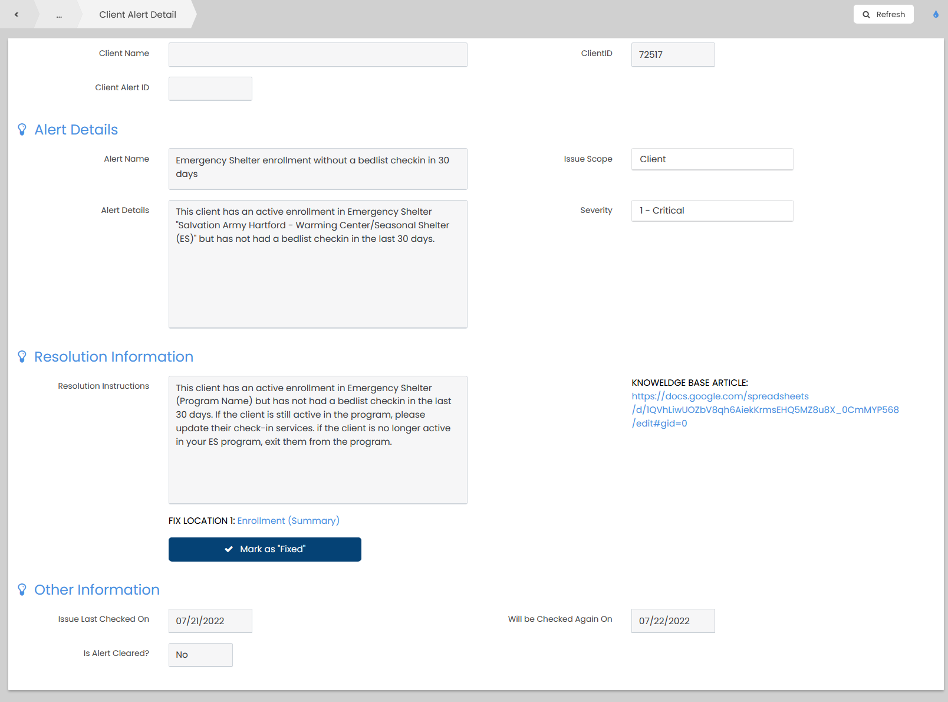Open the Severity field showing 1 - Critical
948x702 pixels.
point(712,211)
